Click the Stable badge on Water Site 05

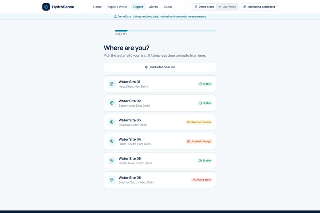(x=205, y=161)
